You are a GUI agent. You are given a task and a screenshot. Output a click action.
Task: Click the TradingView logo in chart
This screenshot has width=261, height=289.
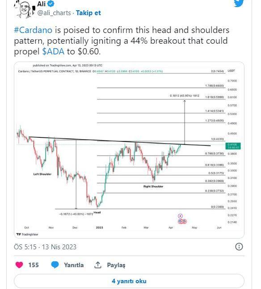point(27,234)
